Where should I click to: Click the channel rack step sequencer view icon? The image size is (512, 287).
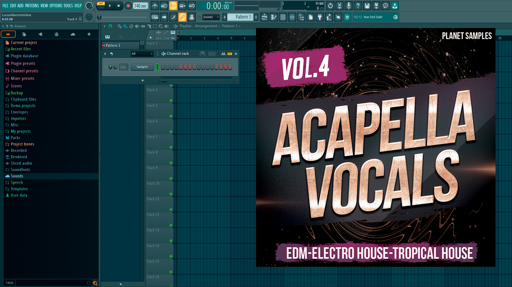(x=230, y=54)
